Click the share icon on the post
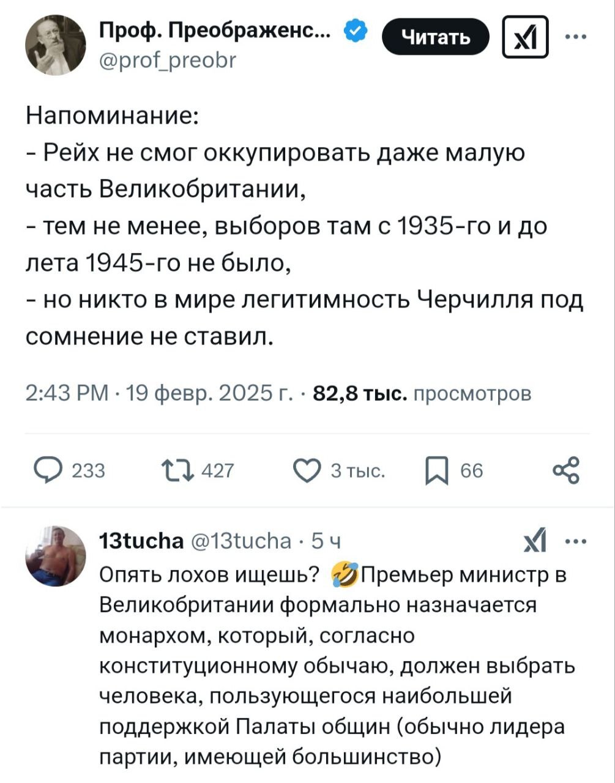 (x=565, y=470)
